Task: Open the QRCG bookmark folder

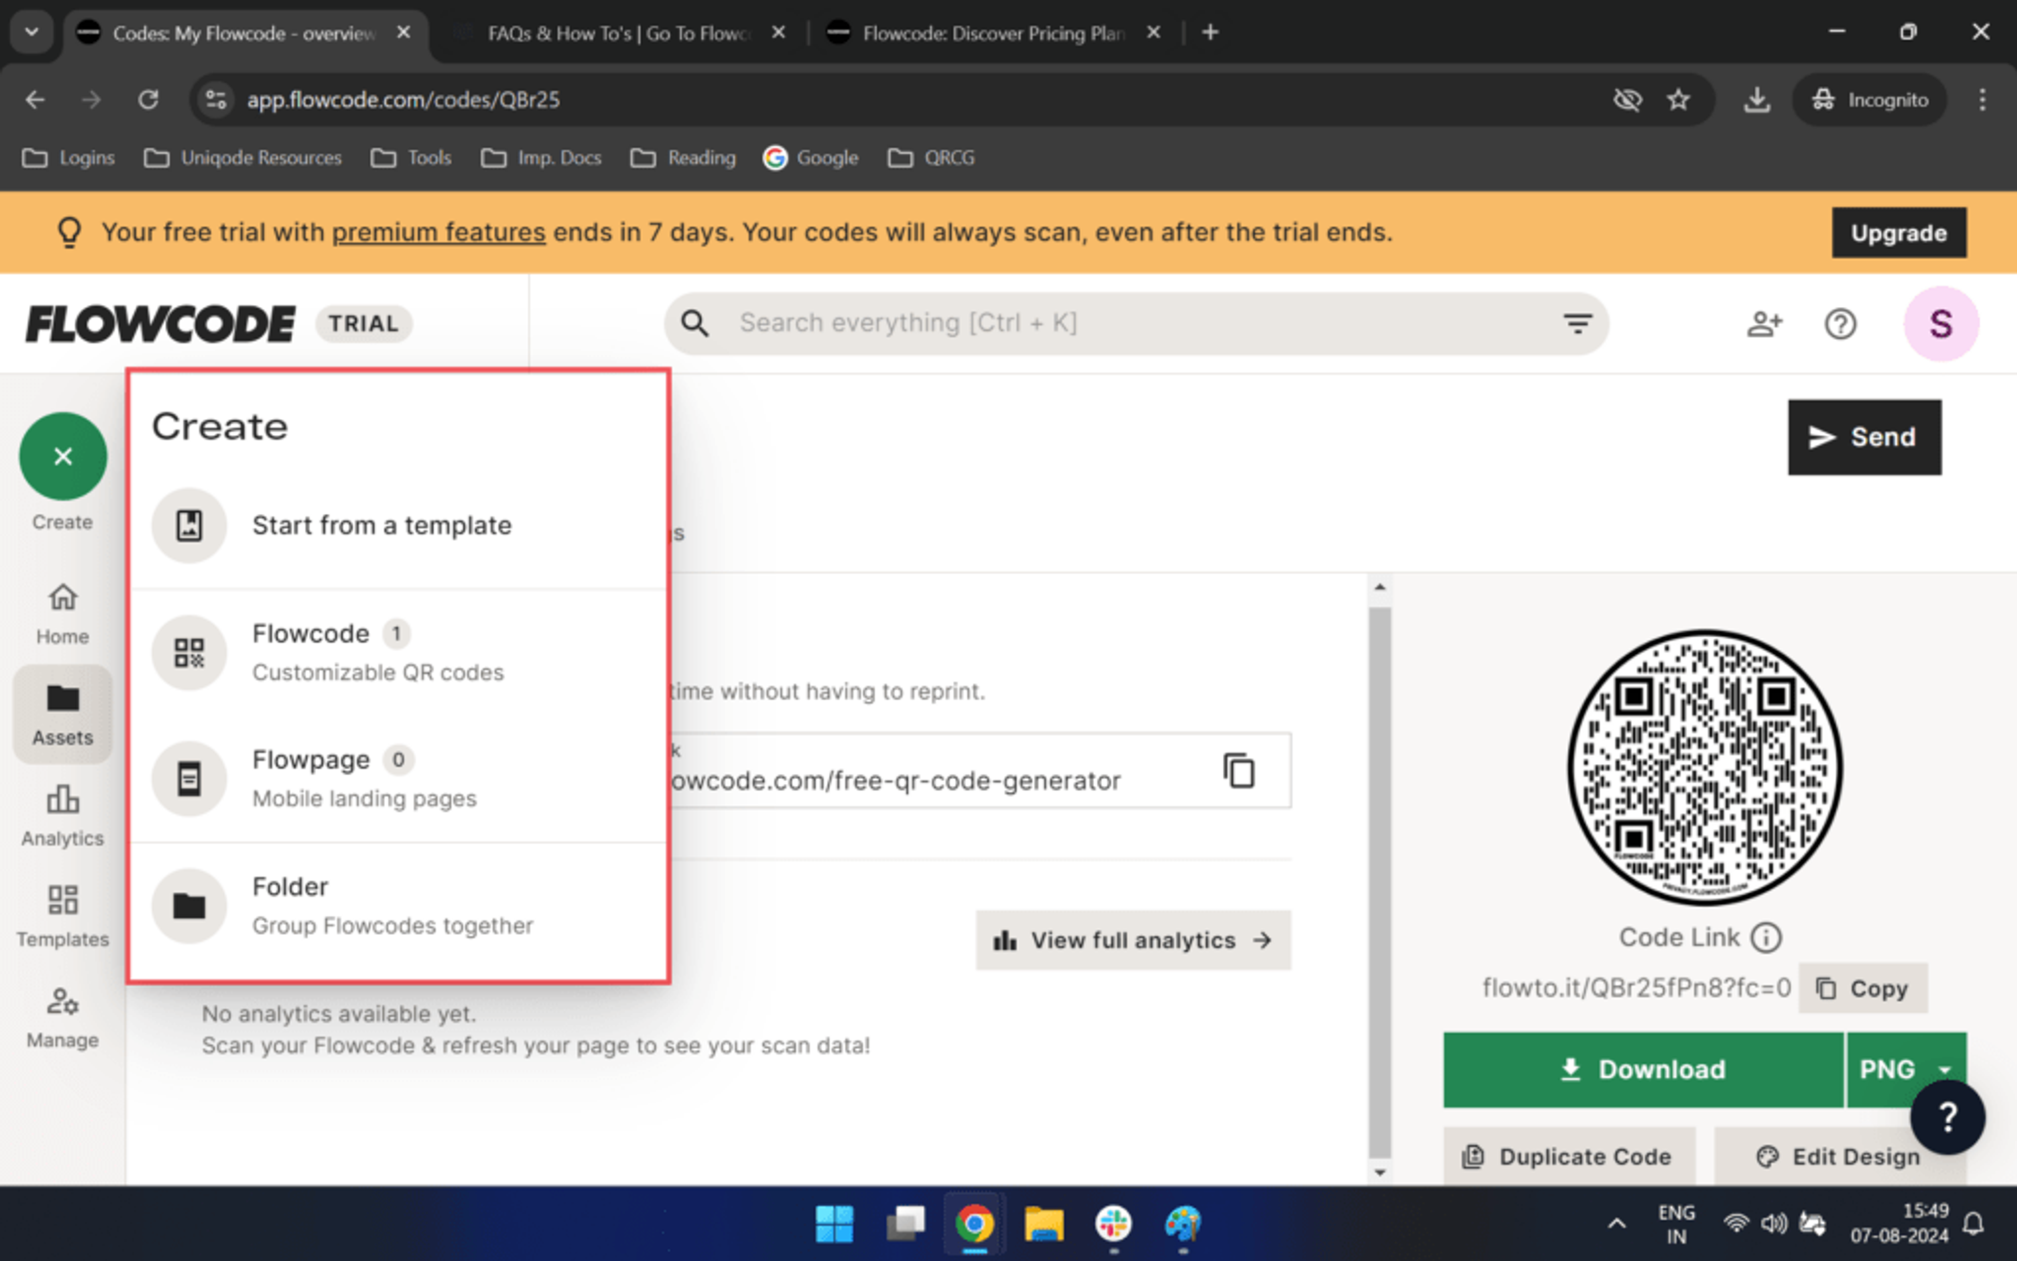Action: click(x=931, y=158)
